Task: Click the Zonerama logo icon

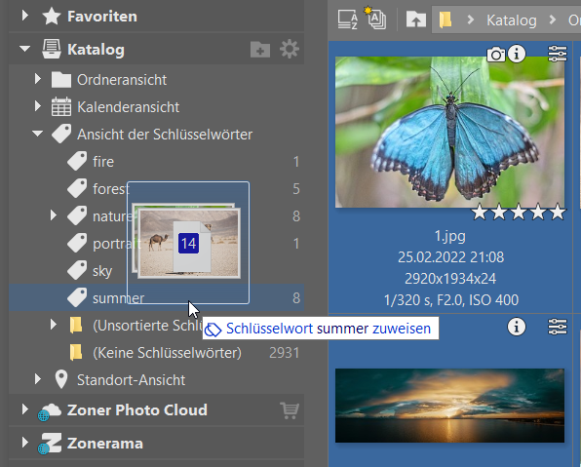Action: (50, 444)
